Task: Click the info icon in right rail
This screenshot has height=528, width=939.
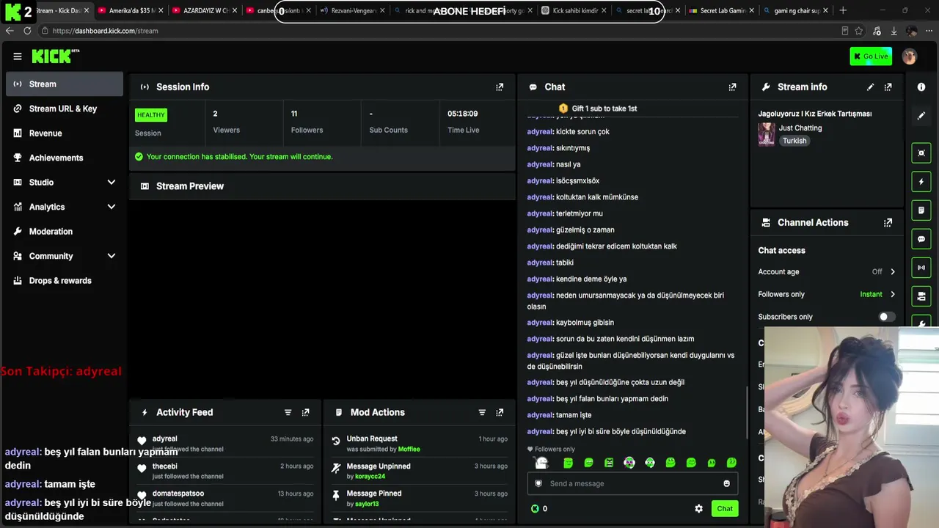Action: click(921, 87)
